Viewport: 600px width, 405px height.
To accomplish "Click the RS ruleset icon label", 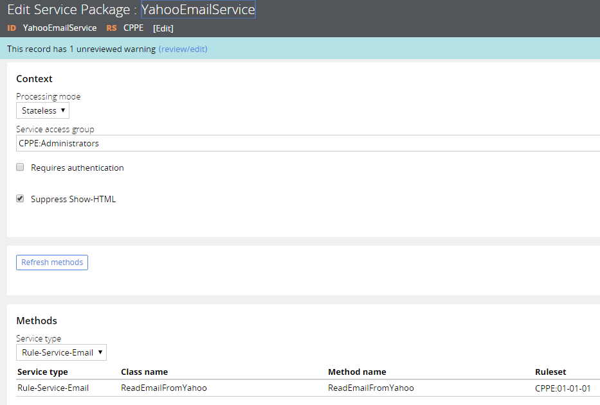I will click(111, 28).
